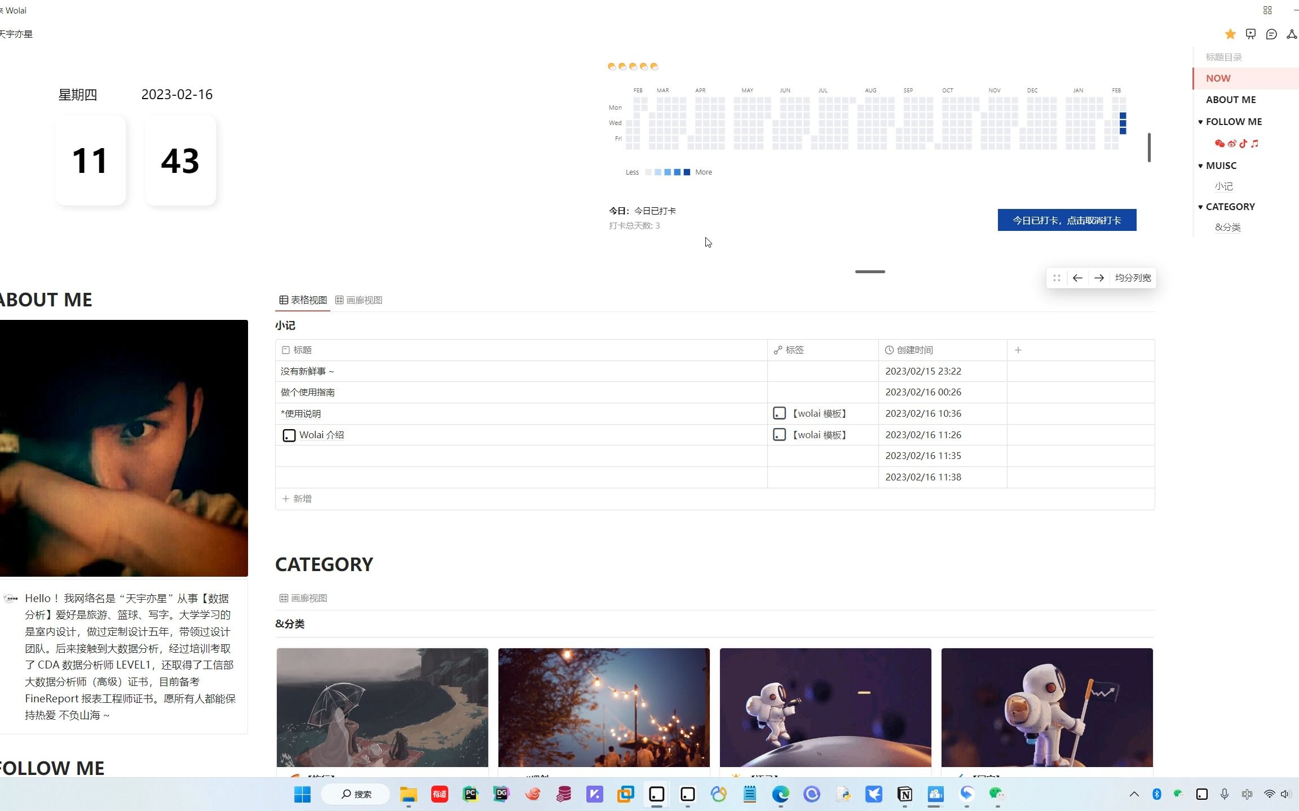This screenshot has height=811, width=1299.
Task: Open Wi-Fi network tray icon
Action: click(x=1269, y=794)
